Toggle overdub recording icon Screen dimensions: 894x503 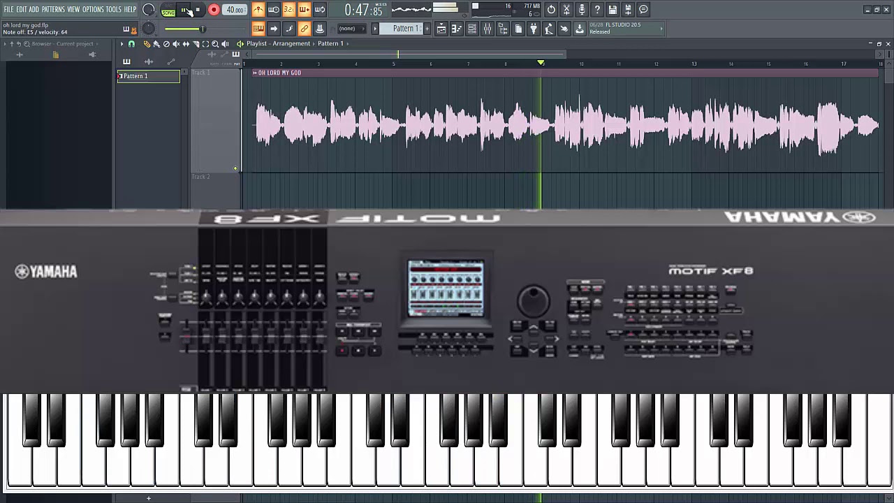pyautogui.click(x=305, y=10)
